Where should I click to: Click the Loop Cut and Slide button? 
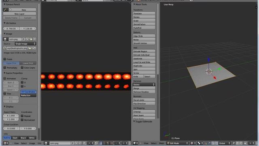coord(144,62)
